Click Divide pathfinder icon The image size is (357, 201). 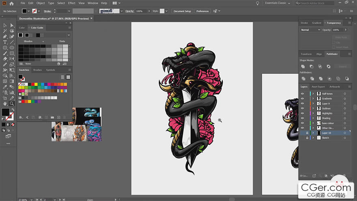coord(303,79)
